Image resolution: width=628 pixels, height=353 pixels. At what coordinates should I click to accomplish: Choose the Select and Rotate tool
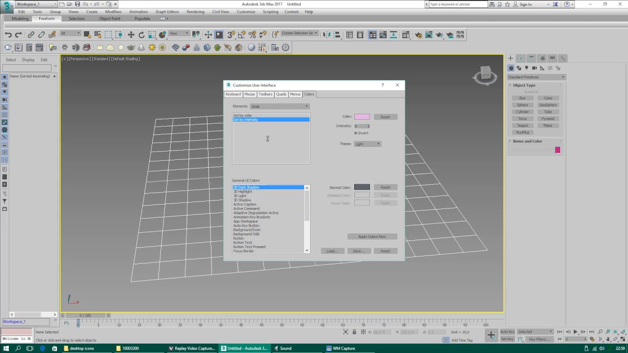click(141, 35)
